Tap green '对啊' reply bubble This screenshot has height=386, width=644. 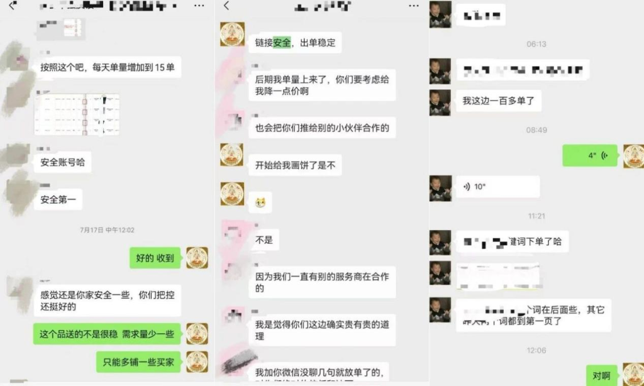(601, 375)
